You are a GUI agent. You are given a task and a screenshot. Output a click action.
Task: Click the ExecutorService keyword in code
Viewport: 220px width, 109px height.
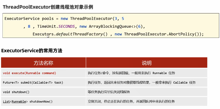coord(22,19)
